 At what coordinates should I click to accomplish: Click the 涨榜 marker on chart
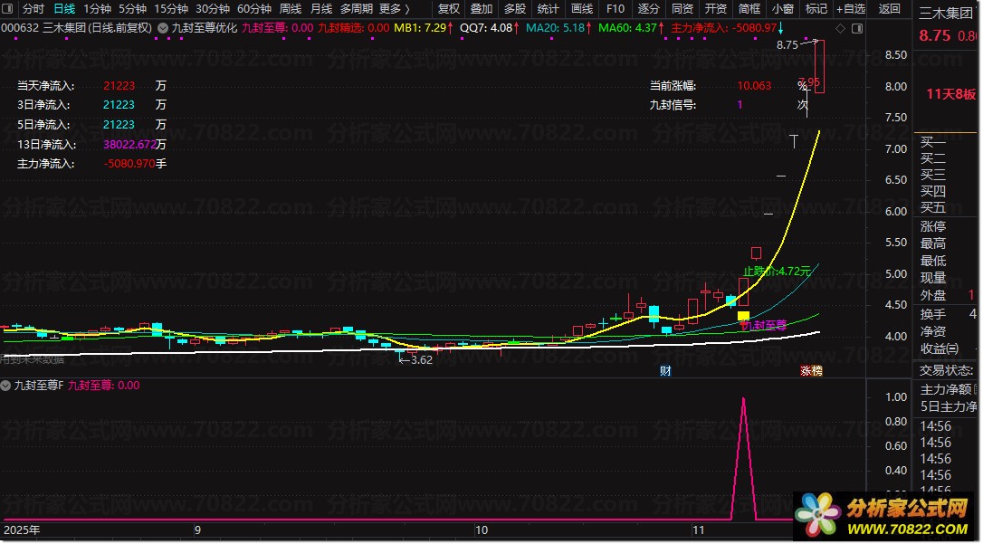point(811,370)
